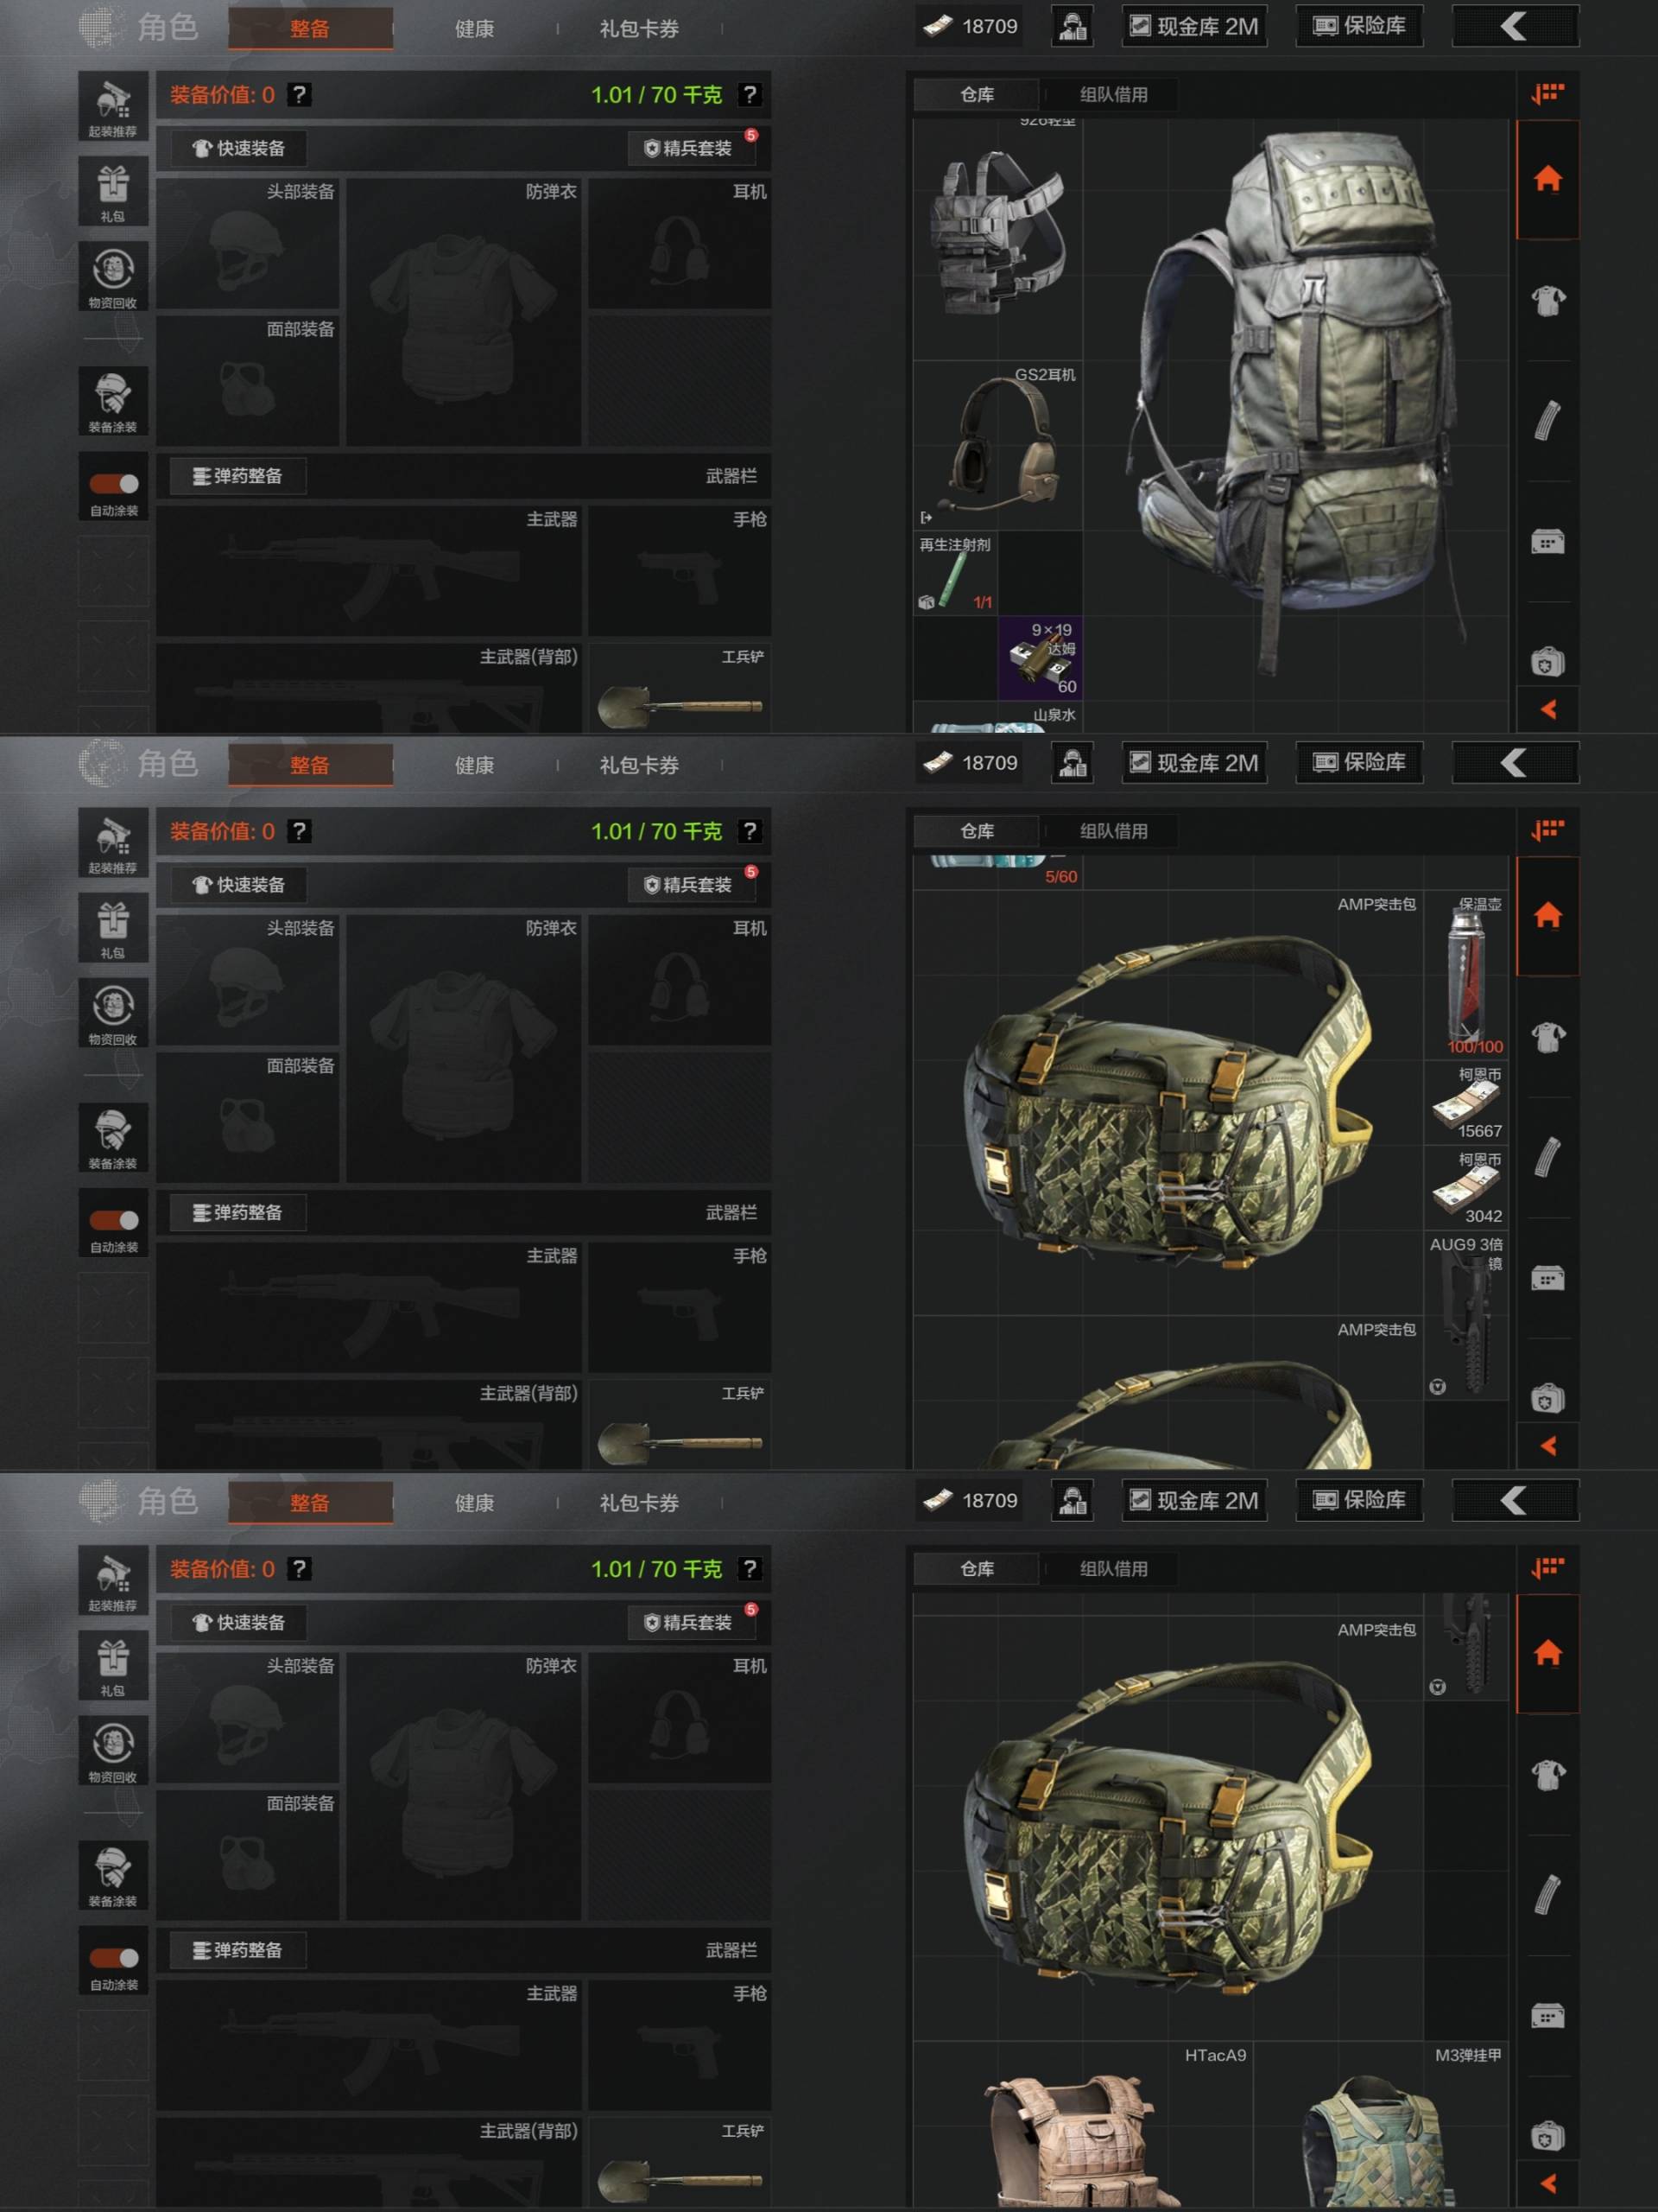Pick the 保温壶 thermos item
1658x2212 pixels.
(1465, 976)
